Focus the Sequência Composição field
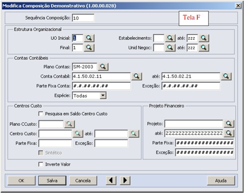The width and height of the screenshot is (244, 193). (83, 18)
